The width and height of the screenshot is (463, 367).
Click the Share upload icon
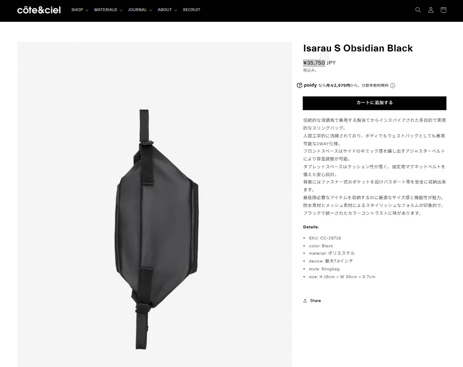(x=305, y=300)
